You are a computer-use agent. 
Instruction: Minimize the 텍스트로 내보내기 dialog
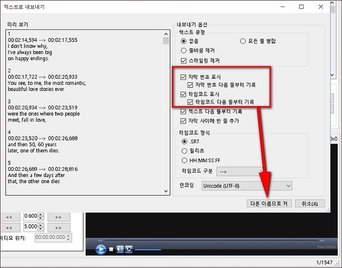(x=283, y=7)
